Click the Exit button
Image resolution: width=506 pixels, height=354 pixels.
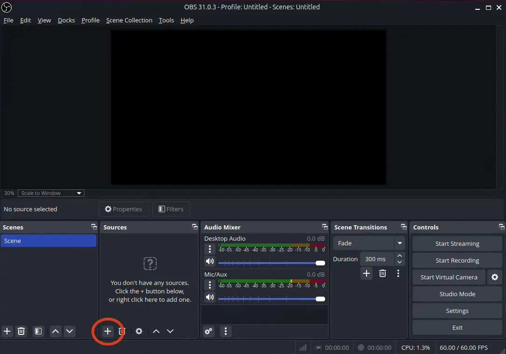457,327
